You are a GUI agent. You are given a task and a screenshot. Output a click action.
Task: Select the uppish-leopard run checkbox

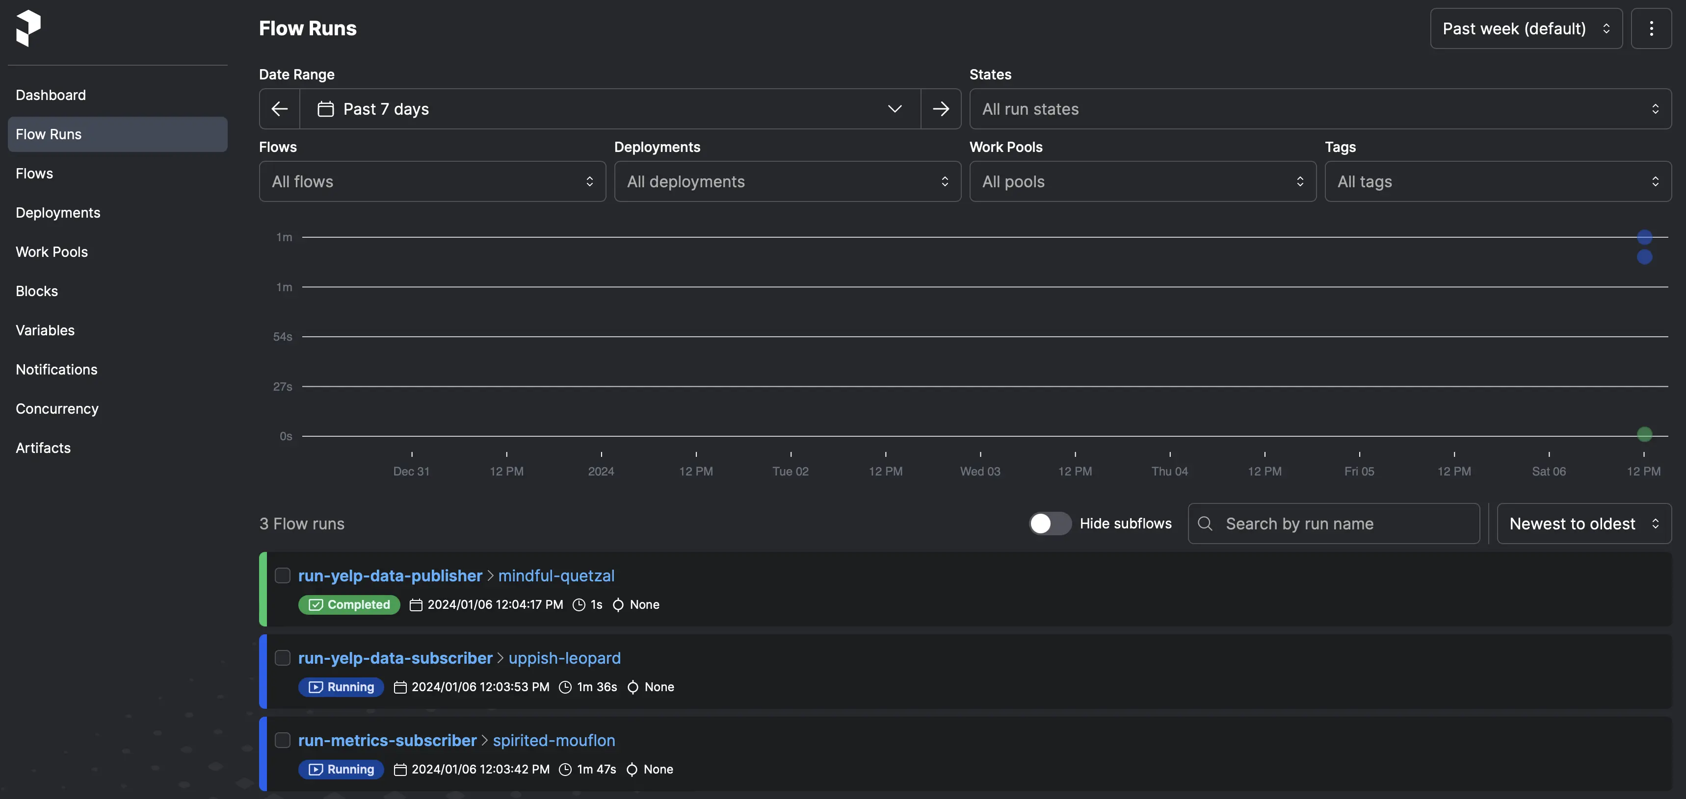pos(282,658)
